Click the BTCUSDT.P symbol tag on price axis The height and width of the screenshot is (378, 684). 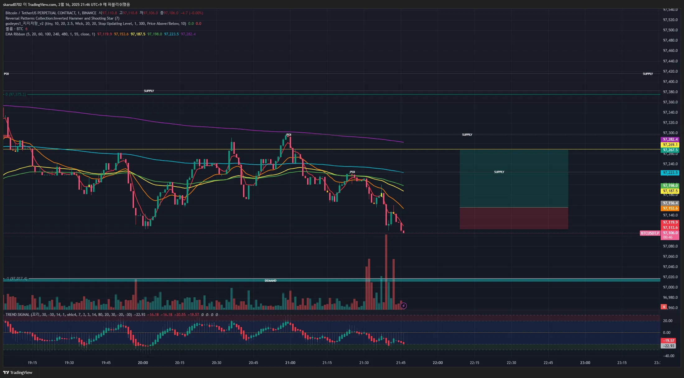pyautogui.click(x=650, y=233)
